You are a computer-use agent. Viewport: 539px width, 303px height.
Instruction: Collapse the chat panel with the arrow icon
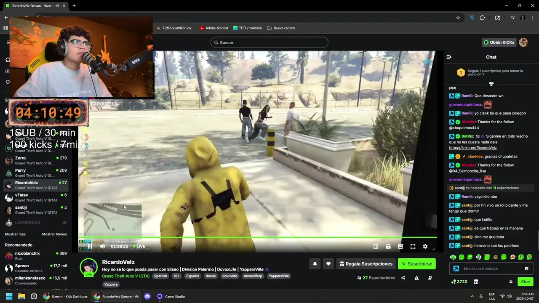pos(449,57)
